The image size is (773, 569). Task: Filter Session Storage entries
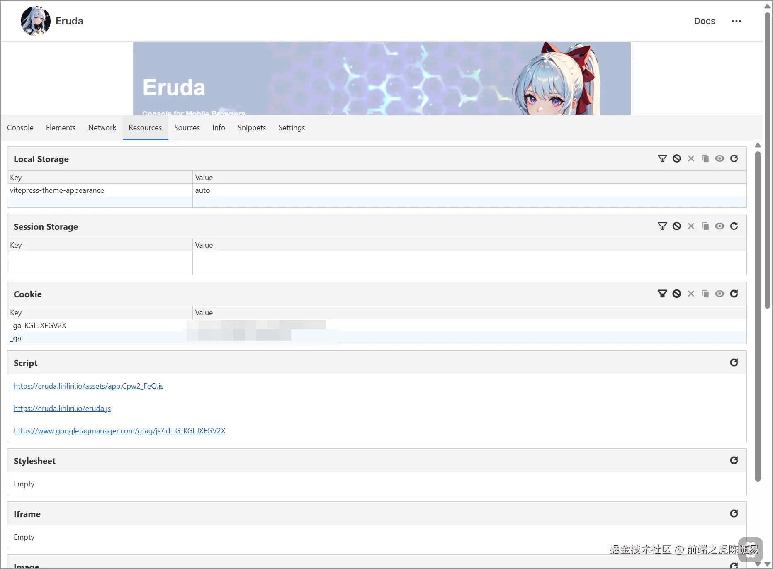click(x=662, y=226)
